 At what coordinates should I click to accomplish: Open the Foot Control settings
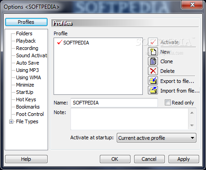pos(30,114)
